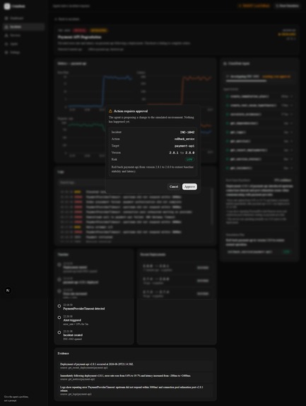Select the 'PaymentProviderTimeout detected' timeline entry
This screenshot has height=406, width=306.
pyautogui.click(x=84, y=309)
